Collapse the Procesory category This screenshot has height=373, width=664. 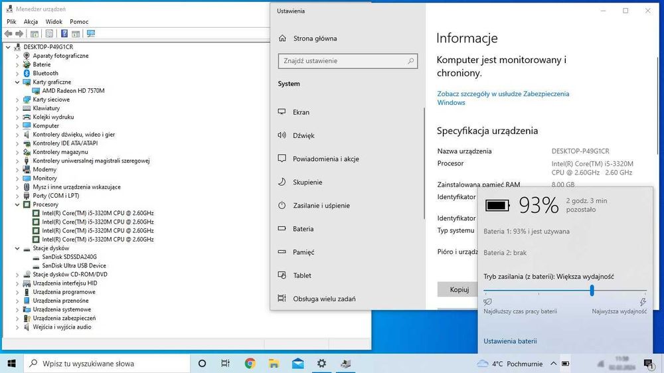[17, 204]
